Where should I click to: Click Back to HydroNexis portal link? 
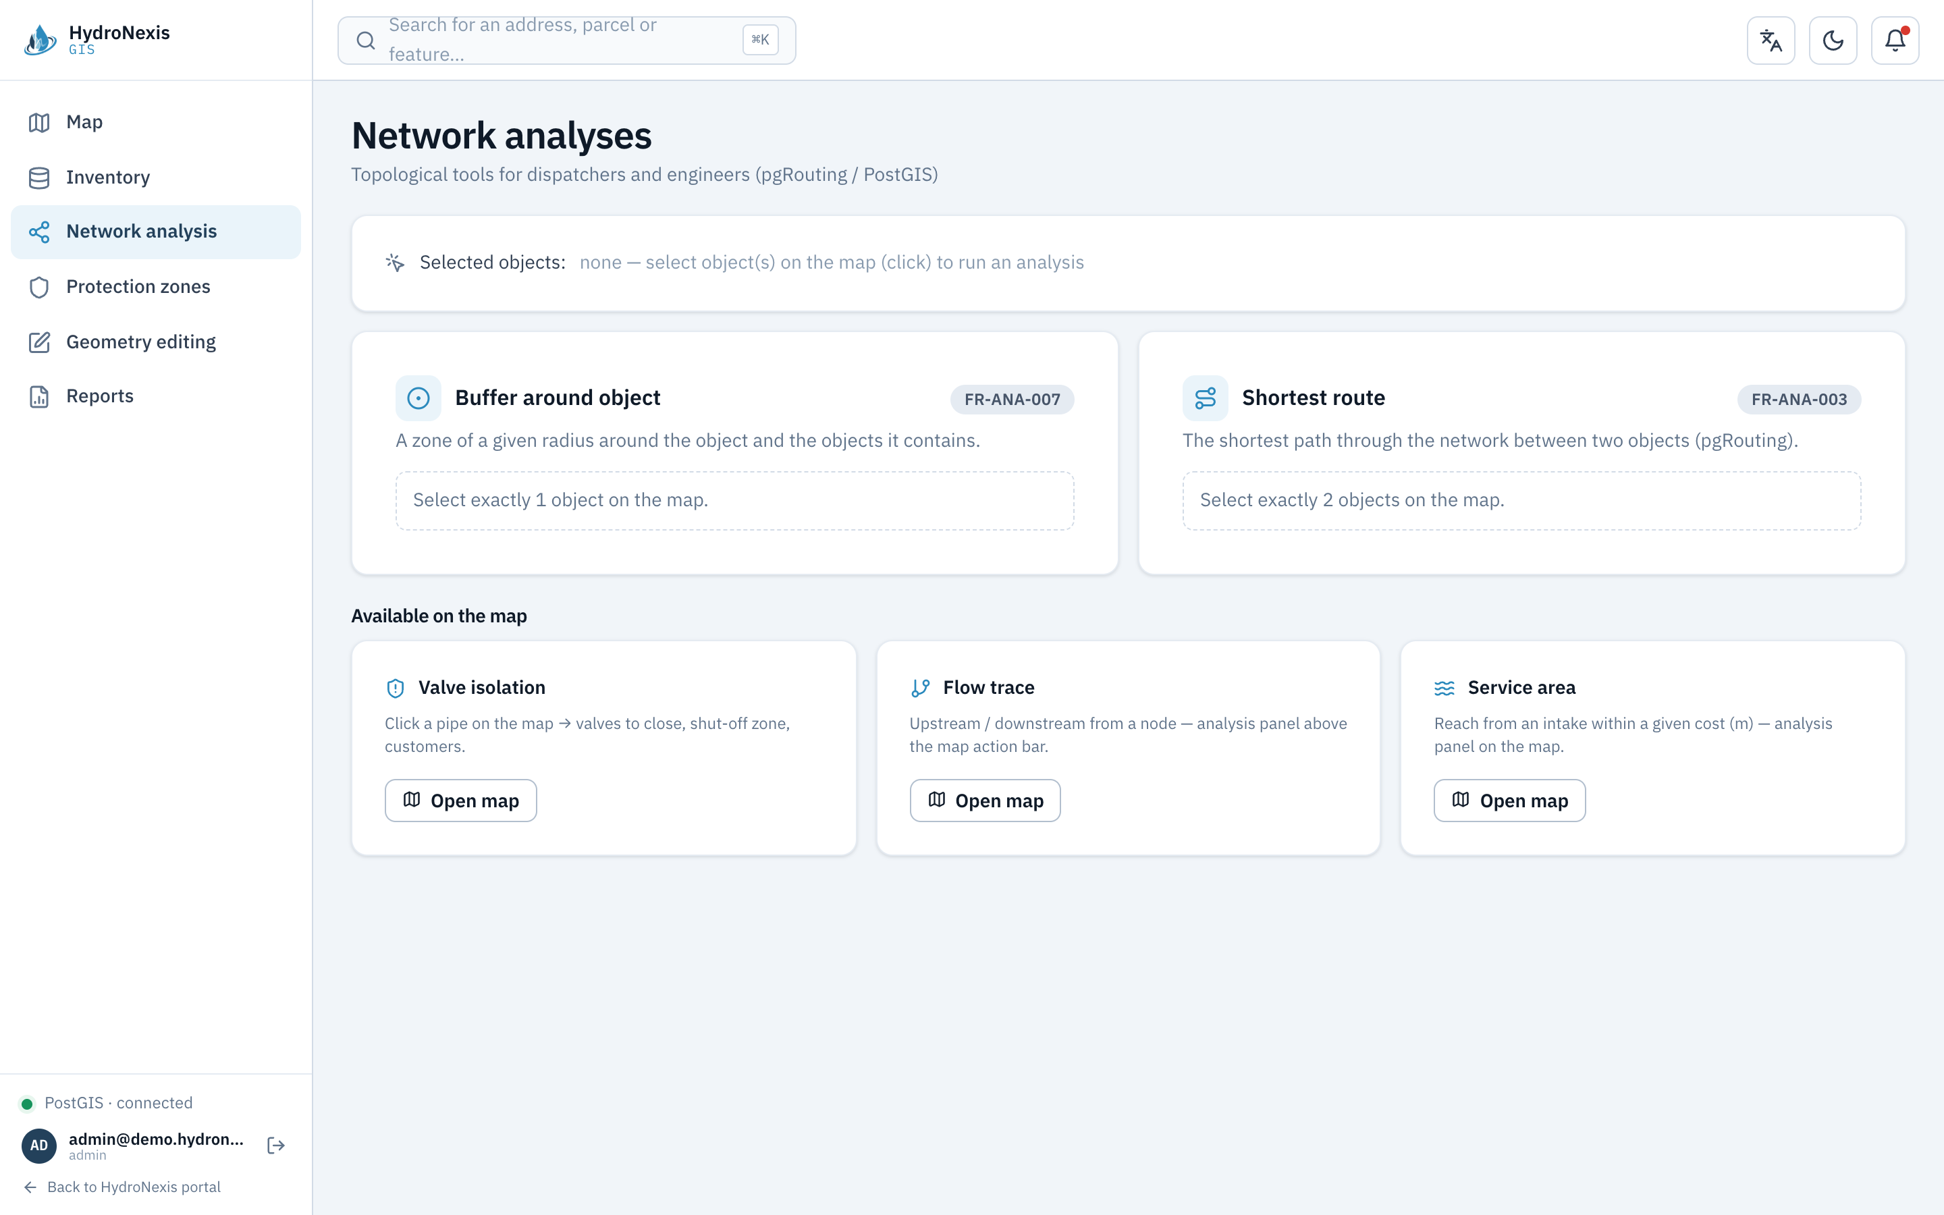click(122, 1187)
